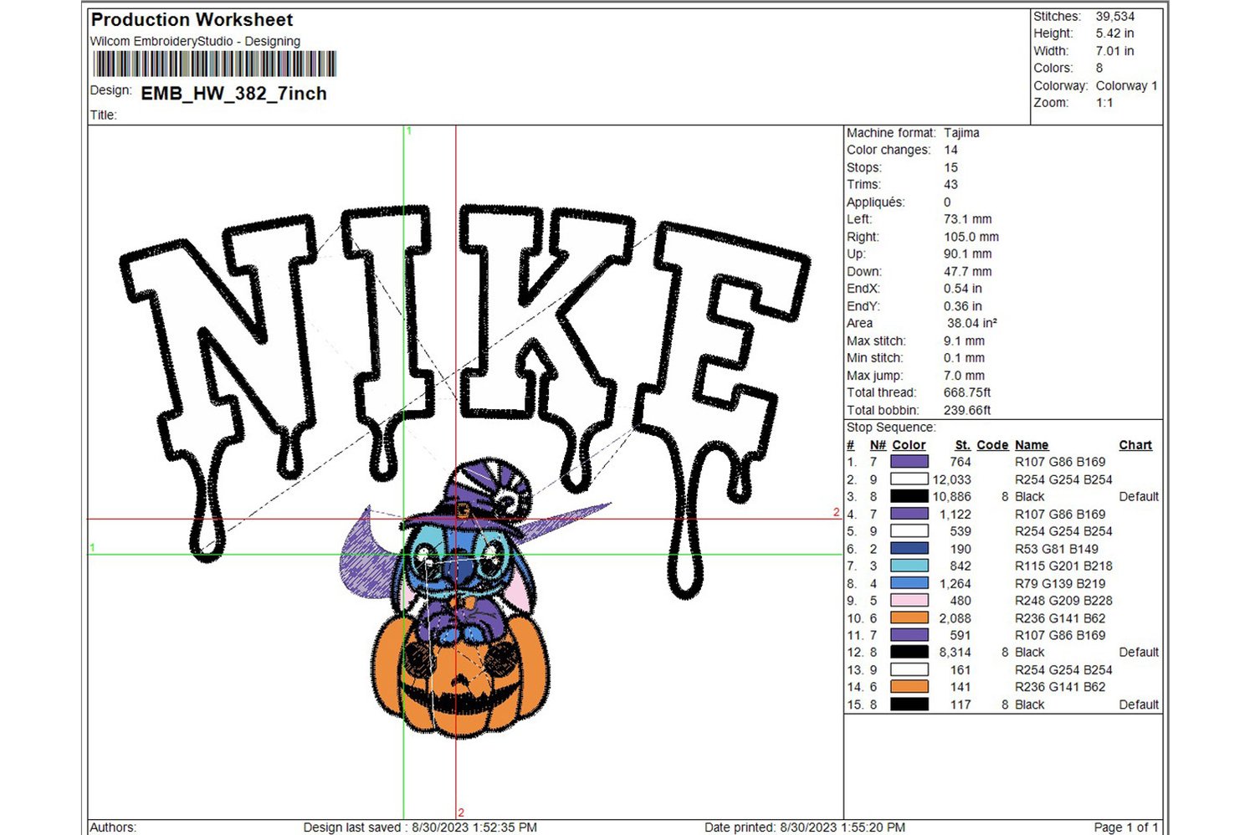
Task: Click the Code column header
Action: tap(992, 445)
